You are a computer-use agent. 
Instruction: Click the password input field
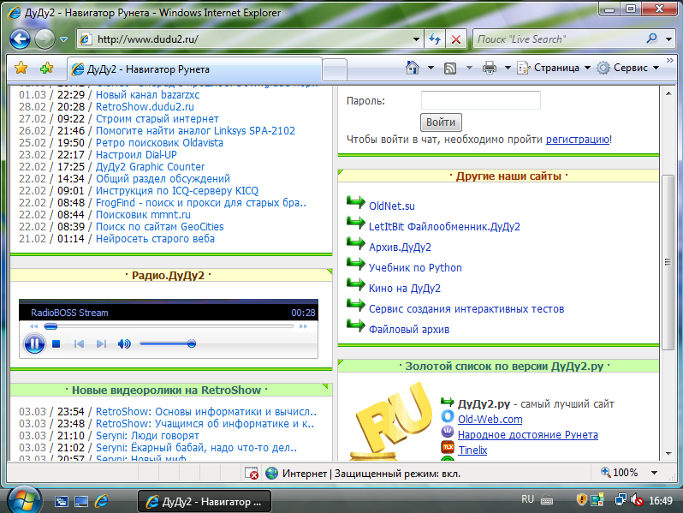tap(481, 100)
